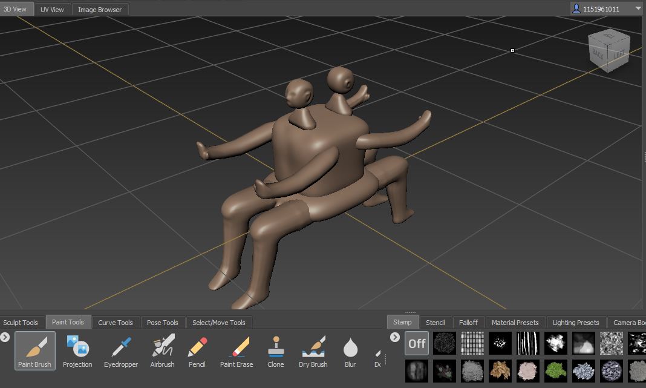Select the vertical white stripes stamp
The width and height of the screenshot is (646, 388).
click(x=528, y=343)
